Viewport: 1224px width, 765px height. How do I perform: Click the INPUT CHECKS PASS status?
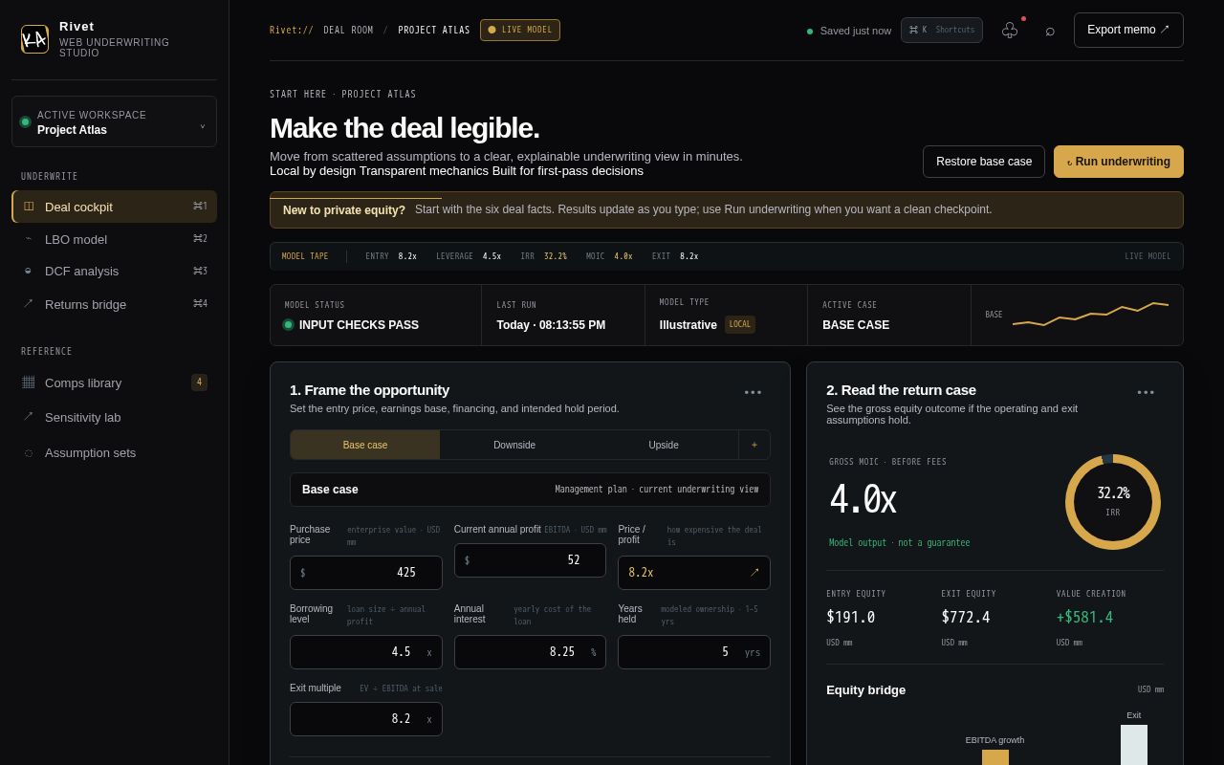(x=351, y=325)
